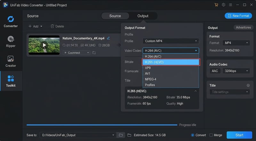The image size is (256, 141).
Task: Click the blue progress bar
Action: pyautogui.click(x=102, y=125)
